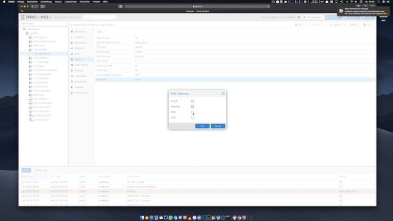This screenshot has height=221, width=393.
Task: Click the Permissions unlock icon entry
Action: coord(72,93)
